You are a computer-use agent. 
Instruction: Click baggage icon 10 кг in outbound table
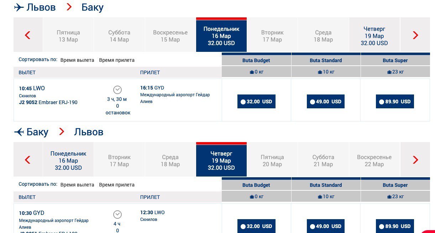click(x=320, y=72)
